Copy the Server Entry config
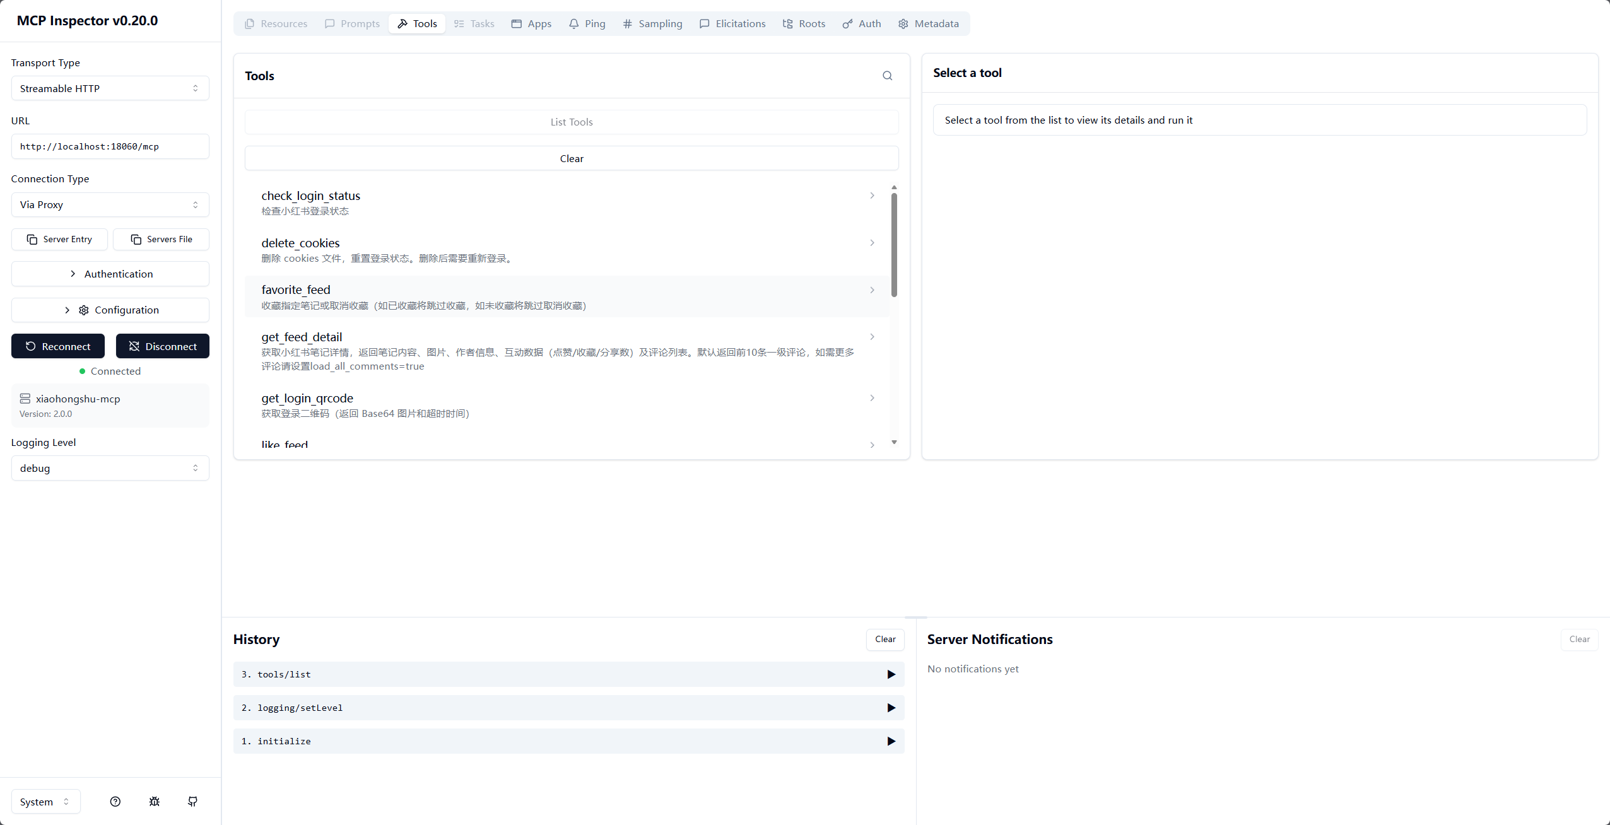The image size is (1610, 825). tap(59, 239)
